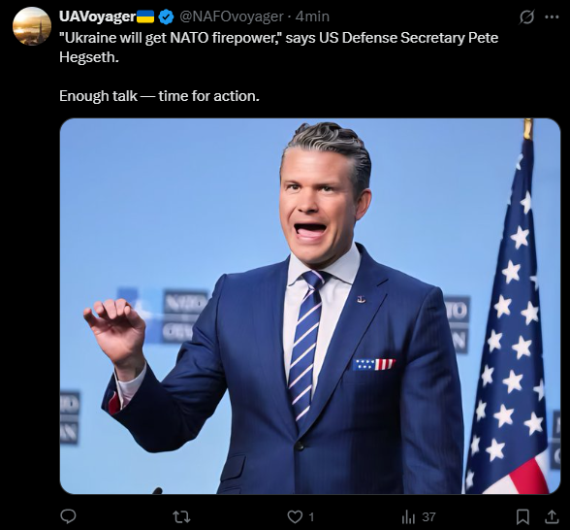570x530 pixels.
Task: Open the @NAFOvoyager handle link
Action: click(232, 17)
